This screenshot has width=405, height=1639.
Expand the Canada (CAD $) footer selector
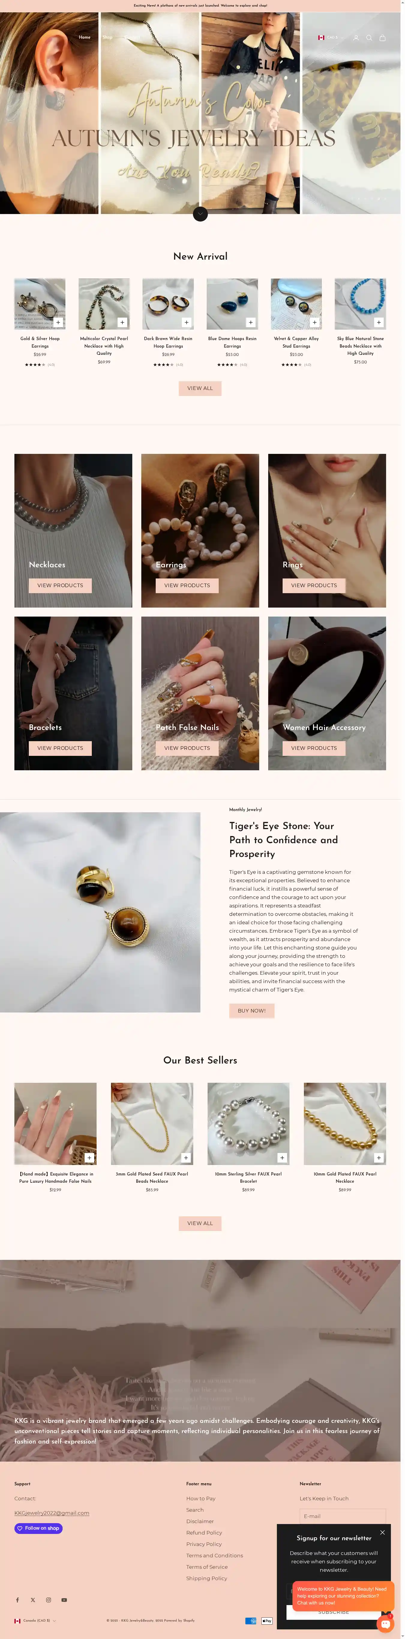click(x=36, y=1621)
